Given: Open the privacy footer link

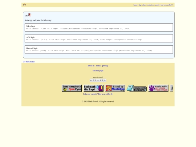Looking at the screenshot, I should pos(105,66).
